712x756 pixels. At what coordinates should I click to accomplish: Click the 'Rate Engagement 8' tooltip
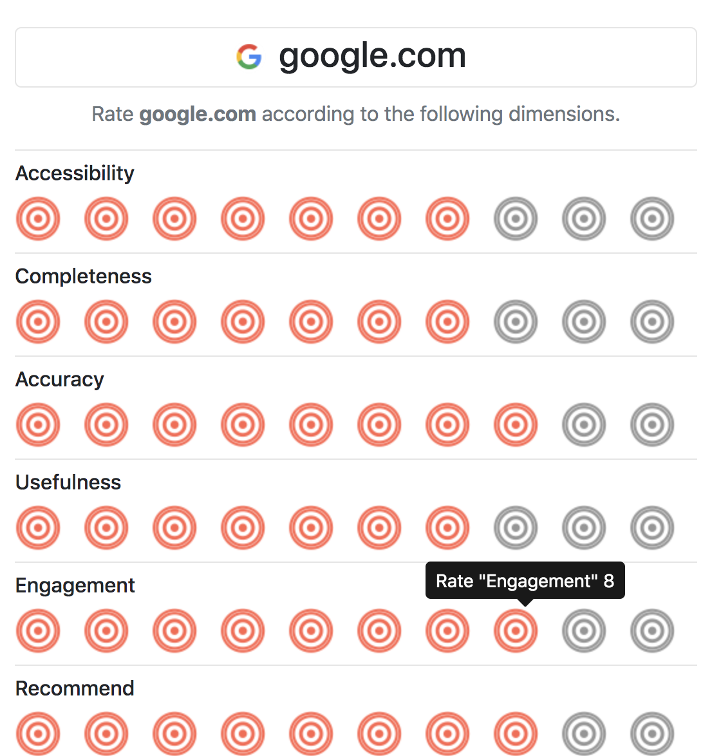coord(524,580)
